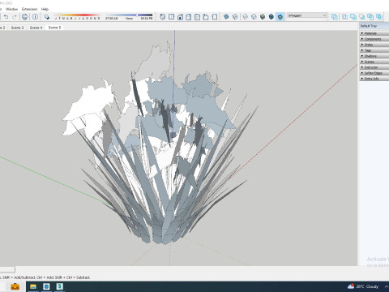Expand the Instructor tray panel
This screenshot has height=292, width=389.
click(x=374, y=67)
